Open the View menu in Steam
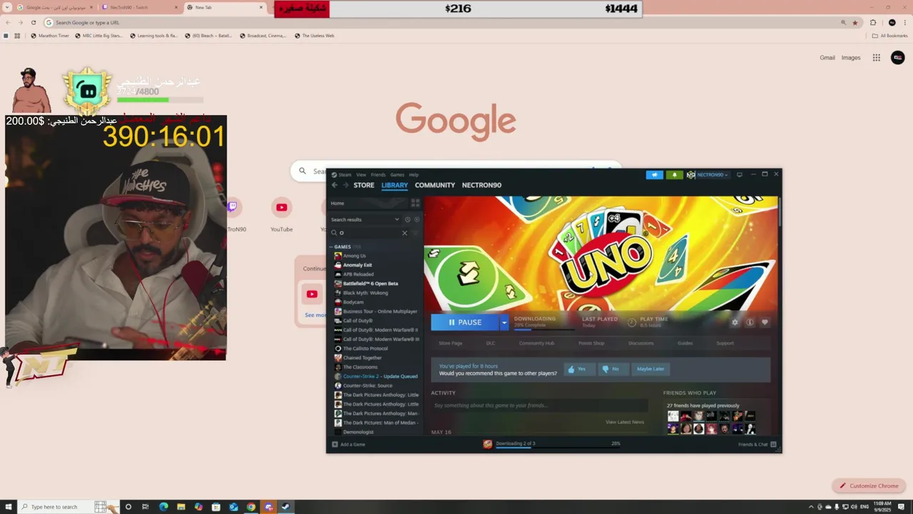913x514 pixels. pyautogui.click(x=361, y=175)
